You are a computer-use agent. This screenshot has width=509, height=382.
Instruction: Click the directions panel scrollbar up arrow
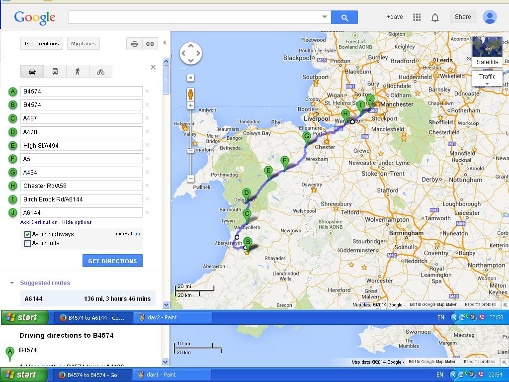(x=166, y=61)
